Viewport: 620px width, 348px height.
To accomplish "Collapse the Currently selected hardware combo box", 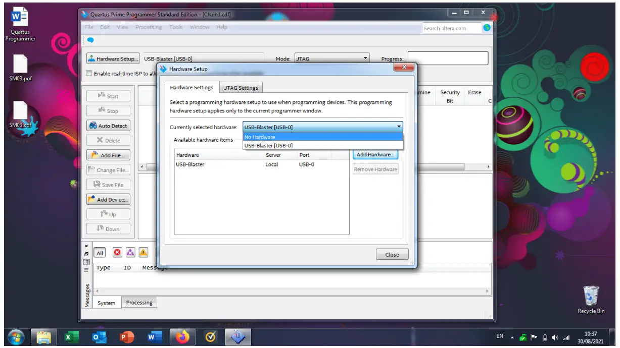I will click(399, 127).
